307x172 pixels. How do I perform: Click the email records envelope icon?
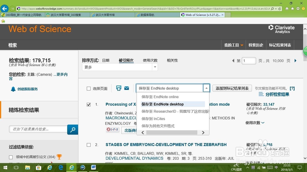point(127,88)
